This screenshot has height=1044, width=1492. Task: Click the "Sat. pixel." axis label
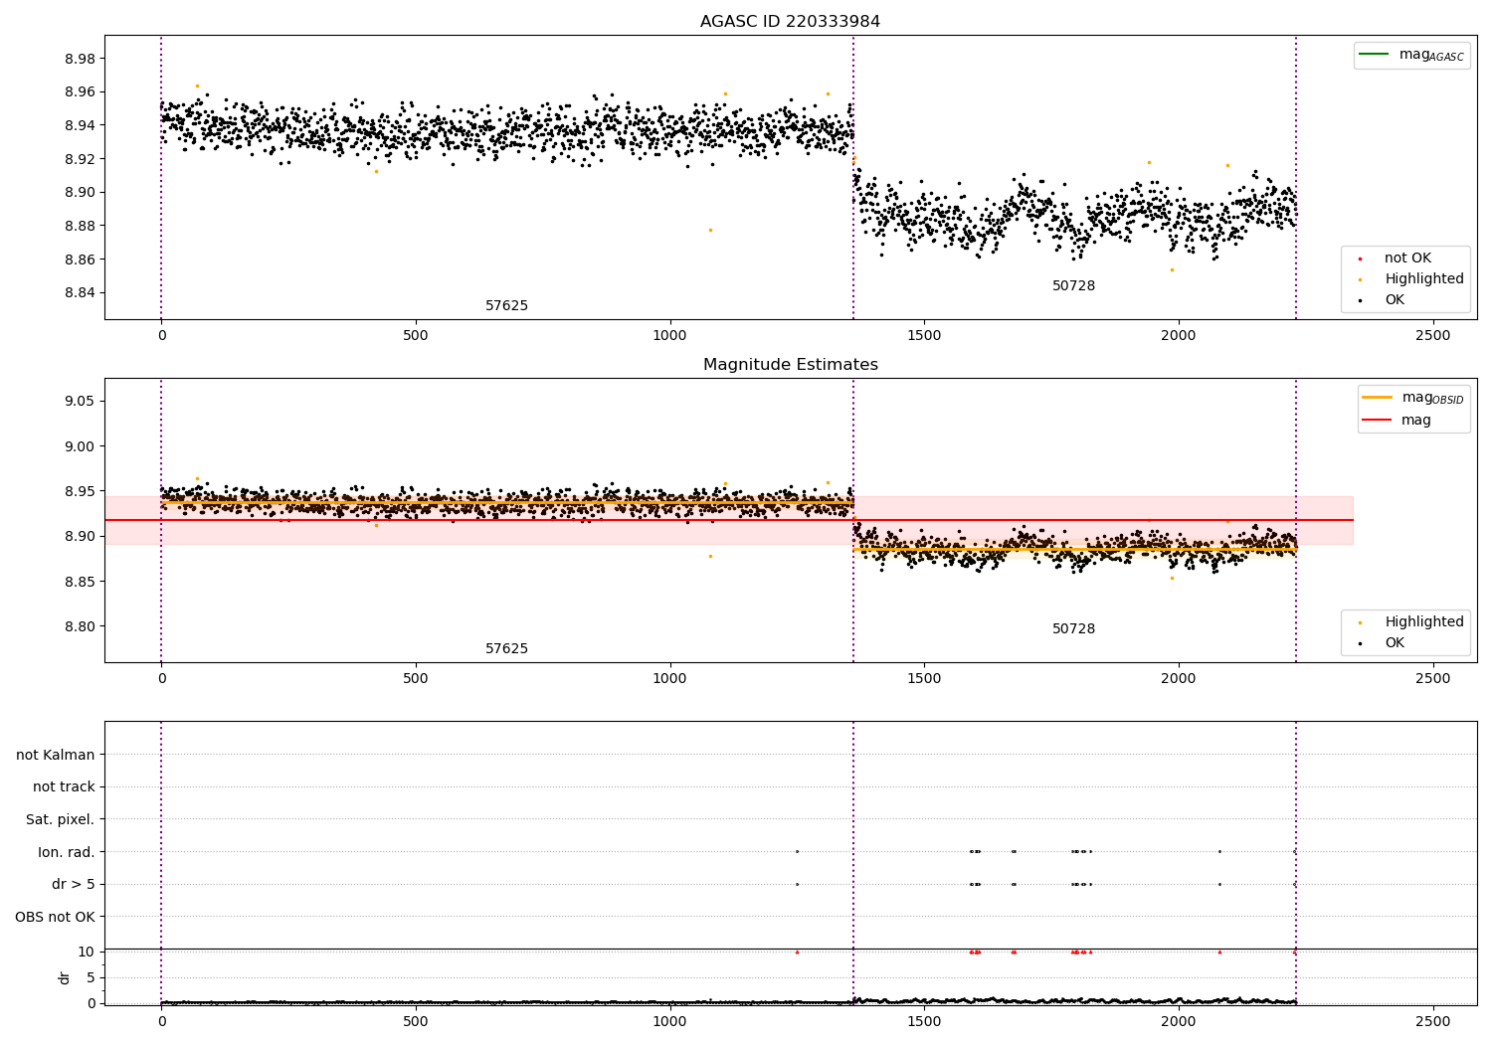point(61,819)
